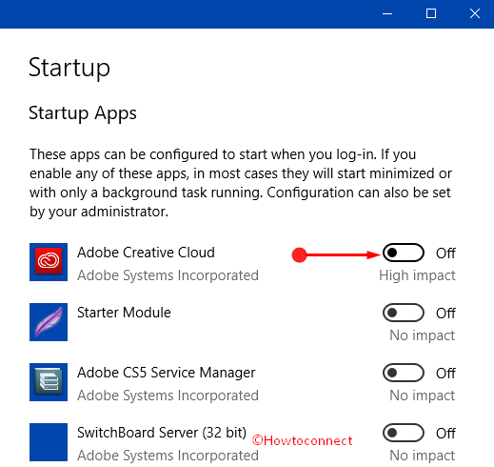
Task: Enable Starter Module at startup
Action: click(x=404, y=313)
